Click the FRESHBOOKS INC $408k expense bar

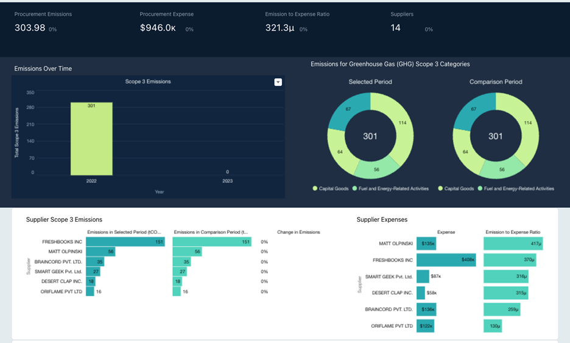click(x=446, y=260)
